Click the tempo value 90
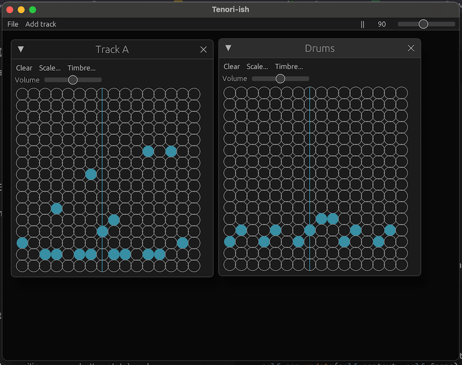 (381, 24)
